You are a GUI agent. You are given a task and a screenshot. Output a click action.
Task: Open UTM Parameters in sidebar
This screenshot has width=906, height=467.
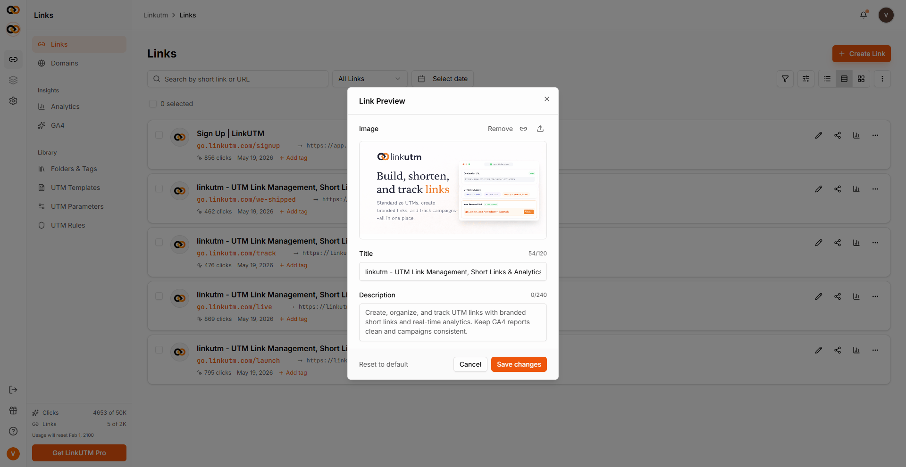(x=79, y=206)
